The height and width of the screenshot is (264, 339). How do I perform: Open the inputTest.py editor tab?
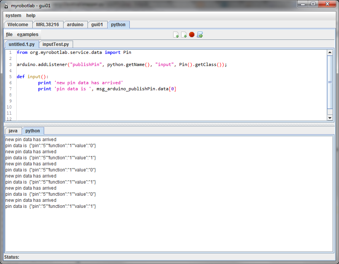(56, 44)
